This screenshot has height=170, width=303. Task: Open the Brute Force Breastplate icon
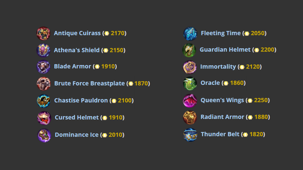44,84
